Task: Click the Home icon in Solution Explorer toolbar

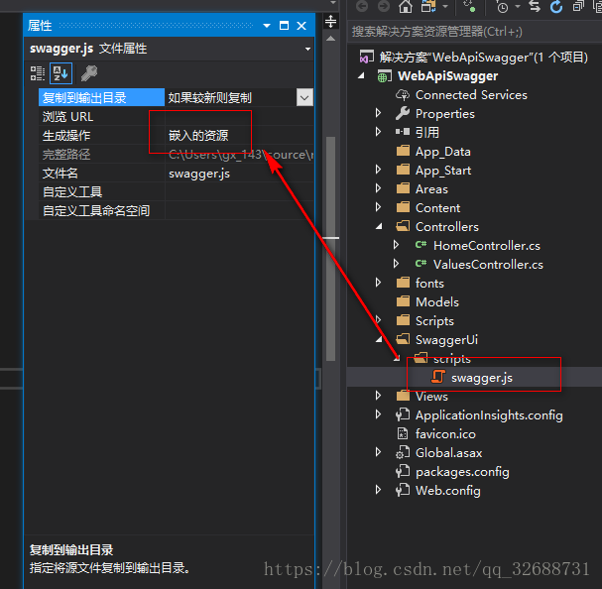Action: tap(406, 7)
